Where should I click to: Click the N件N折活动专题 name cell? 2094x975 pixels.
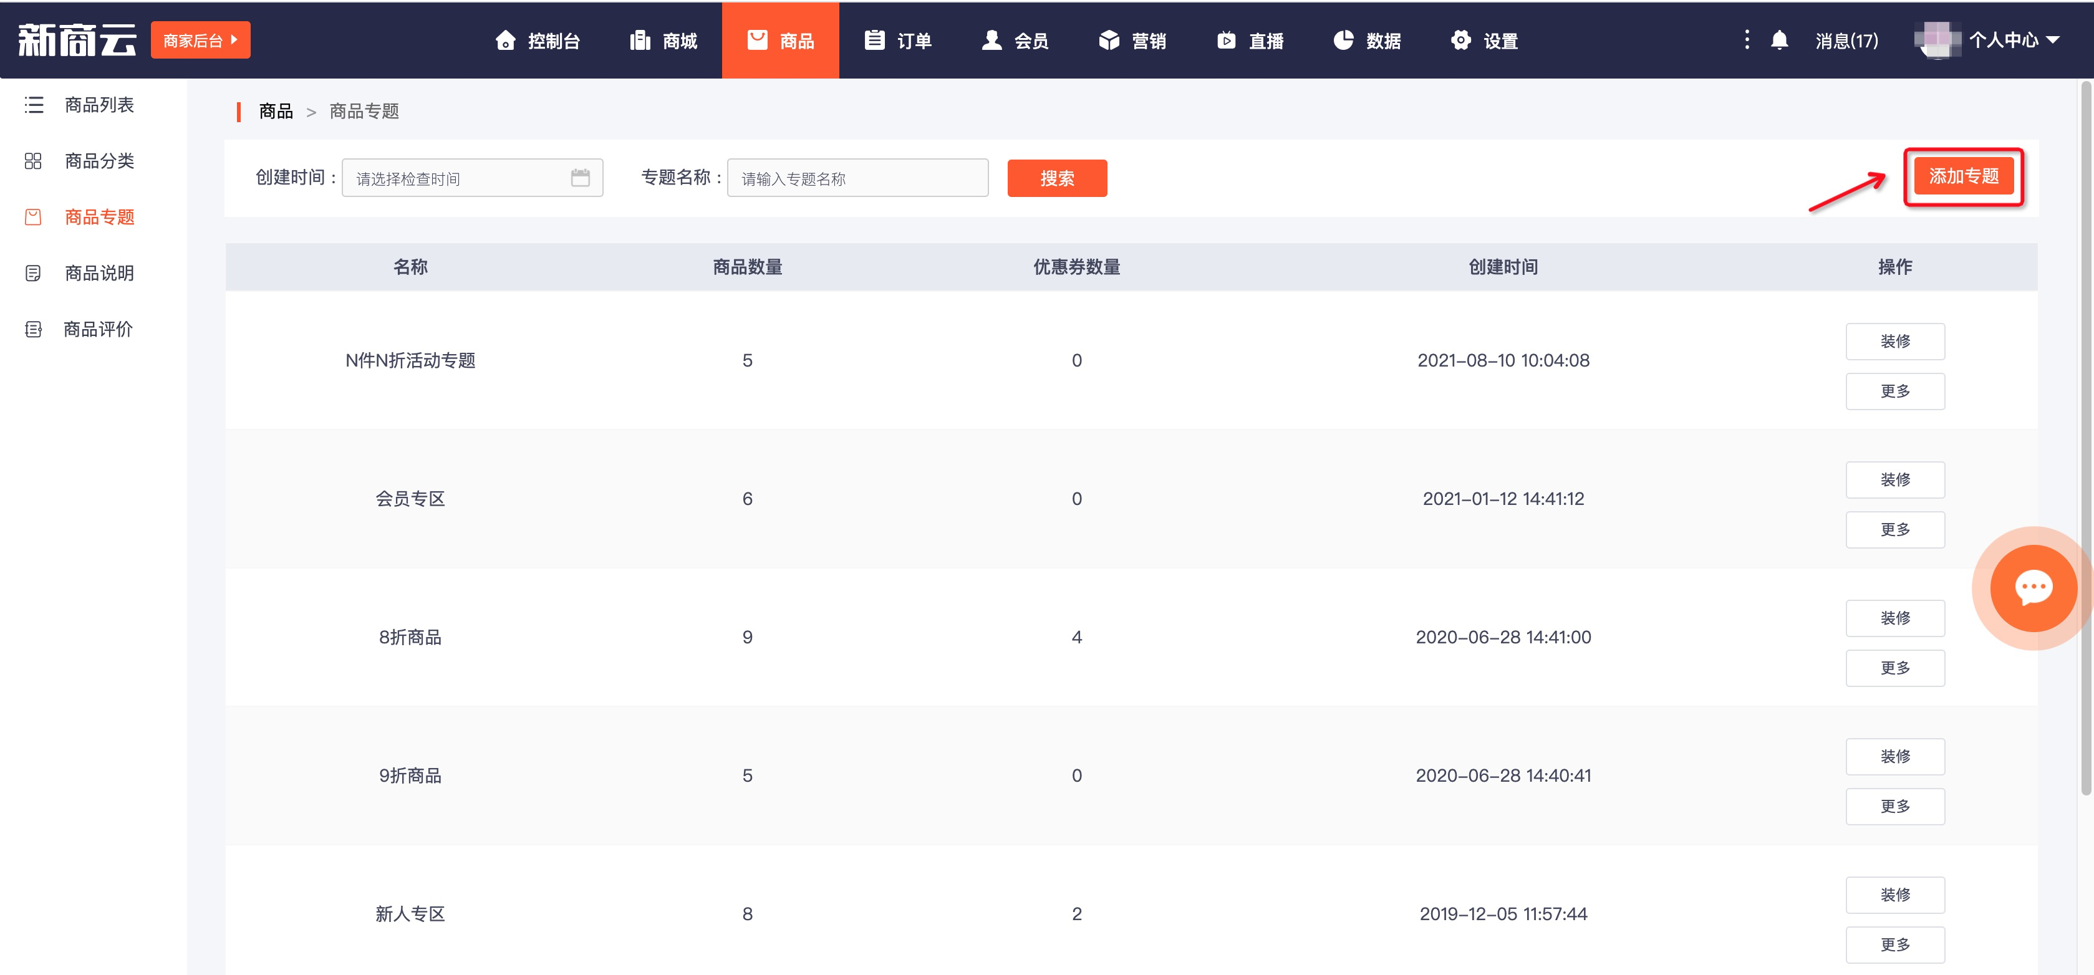(x=410, y=361)
